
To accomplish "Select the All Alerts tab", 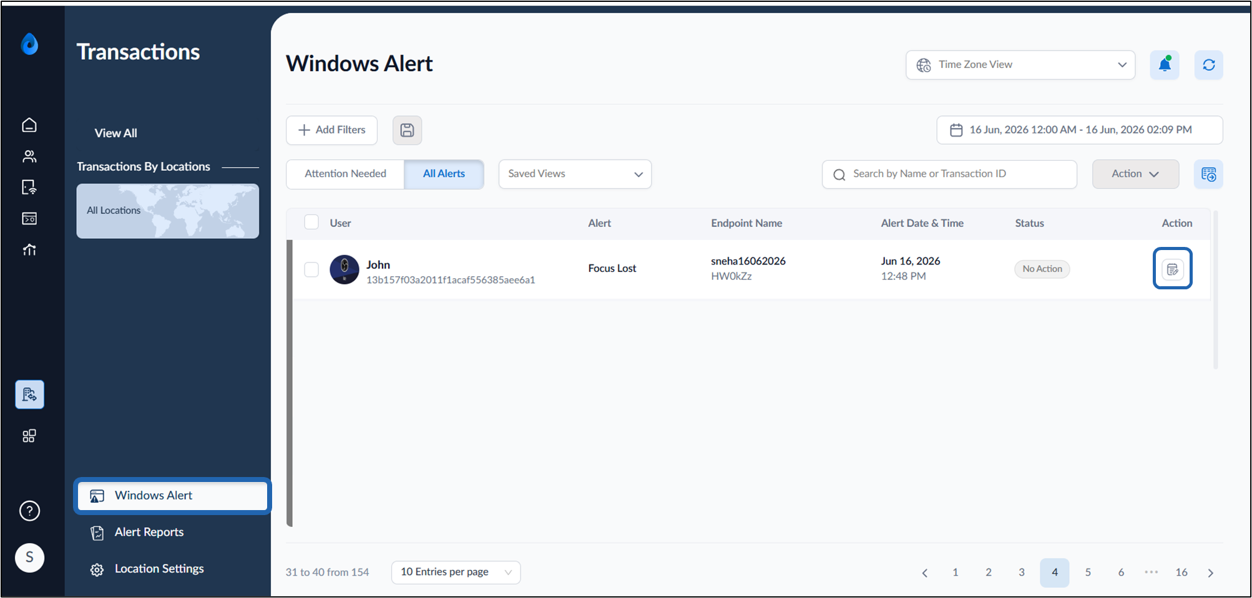I will pyautogui.click(x=444, y=174).
